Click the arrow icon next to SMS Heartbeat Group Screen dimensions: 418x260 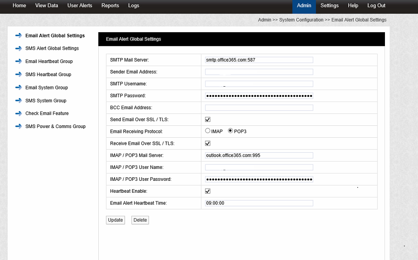pos(19,75)
